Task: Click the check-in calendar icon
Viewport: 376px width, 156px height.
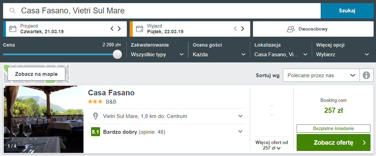Action: point(13,29)
